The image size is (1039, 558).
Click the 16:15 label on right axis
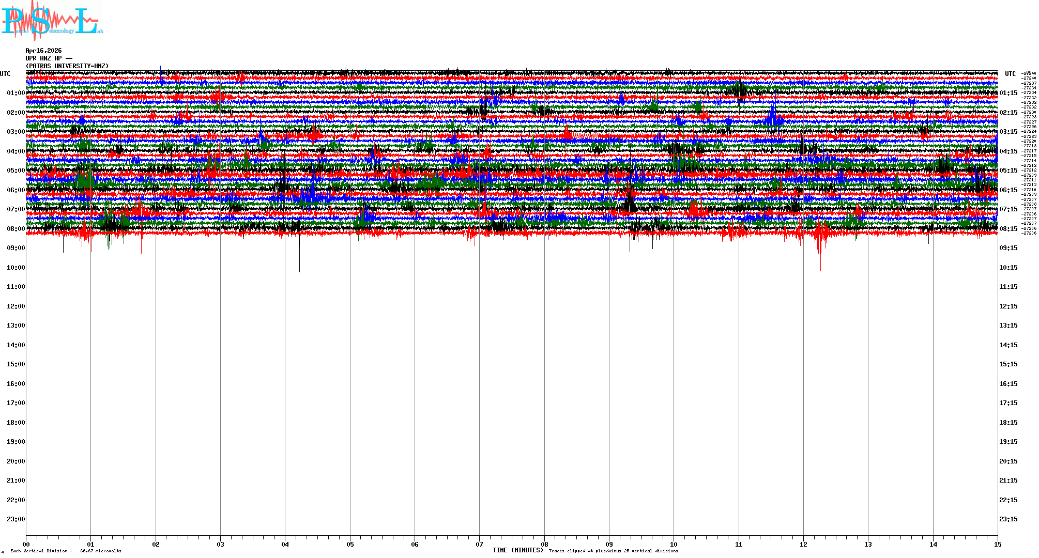(1008, 384)
